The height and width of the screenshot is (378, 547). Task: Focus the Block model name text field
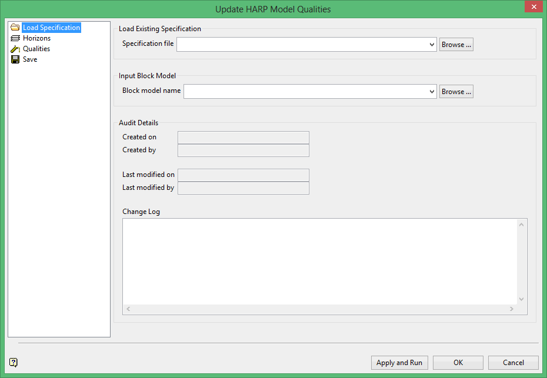click(x=305, y=92)
